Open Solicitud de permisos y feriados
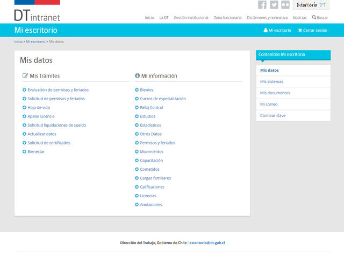This screenshot has width=344, height=257. [x=56, y=99]
